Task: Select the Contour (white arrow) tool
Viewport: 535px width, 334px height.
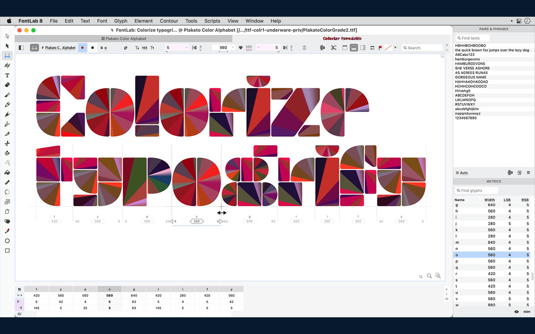Action: click(x=7, y=36)
